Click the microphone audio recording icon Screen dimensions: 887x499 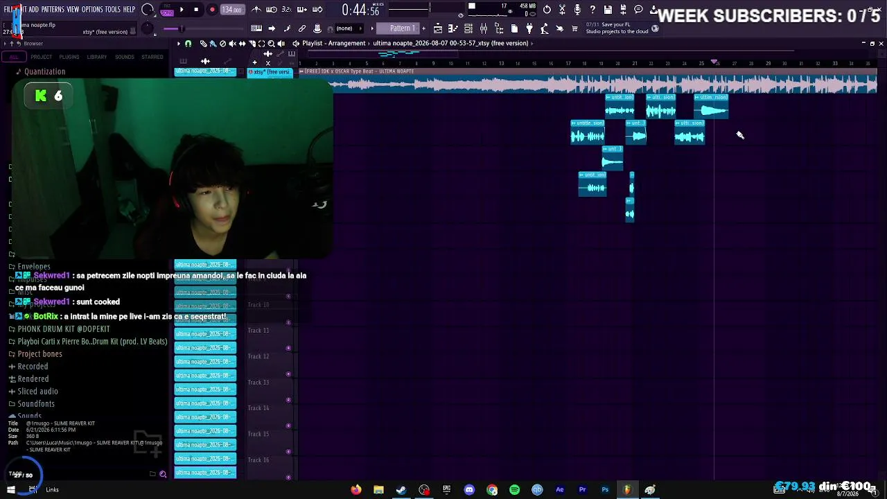click(577, 10)
